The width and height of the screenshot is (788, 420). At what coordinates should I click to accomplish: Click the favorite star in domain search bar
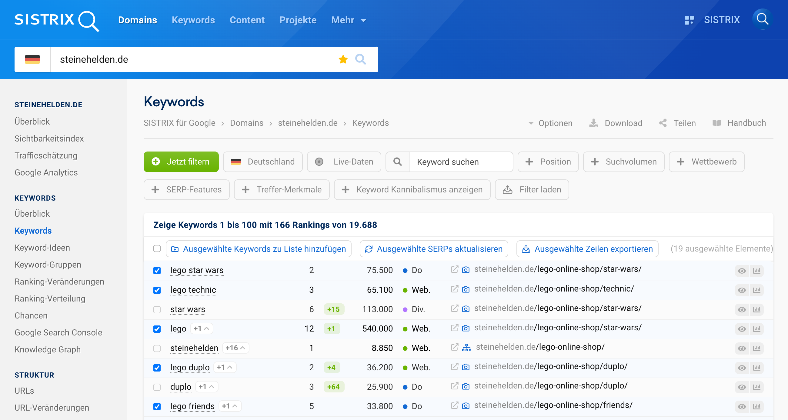pos(343,59)
